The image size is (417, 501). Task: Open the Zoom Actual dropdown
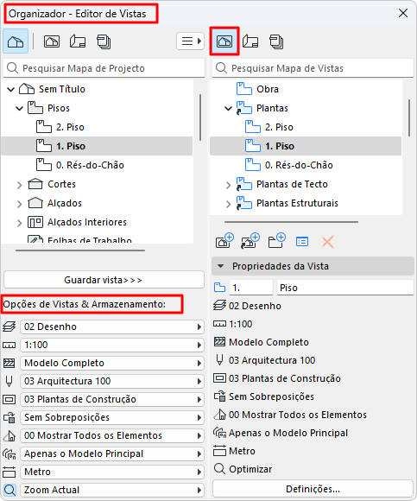[112, 490]
